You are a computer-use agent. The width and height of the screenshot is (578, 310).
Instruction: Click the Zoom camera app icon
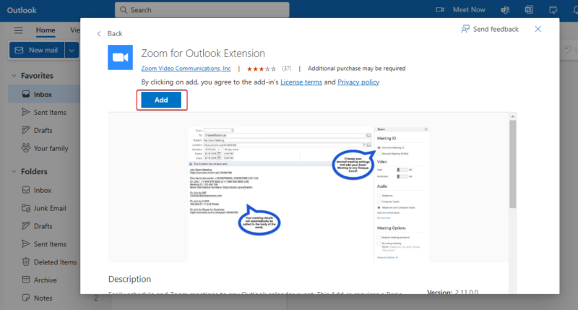pos(120,58)
